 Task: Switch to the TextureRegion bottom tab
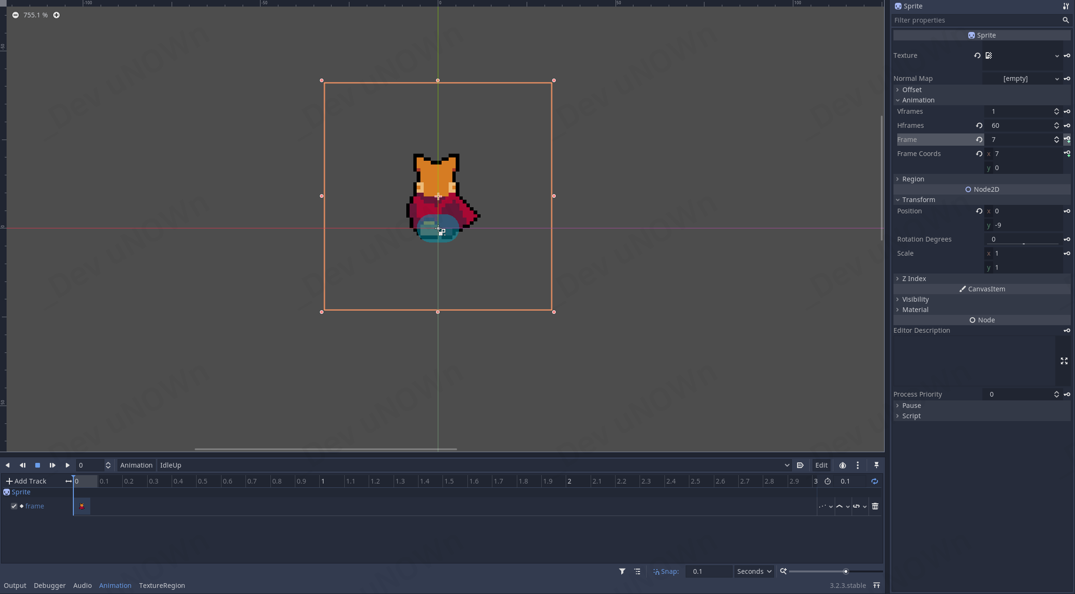click(162, 586)
